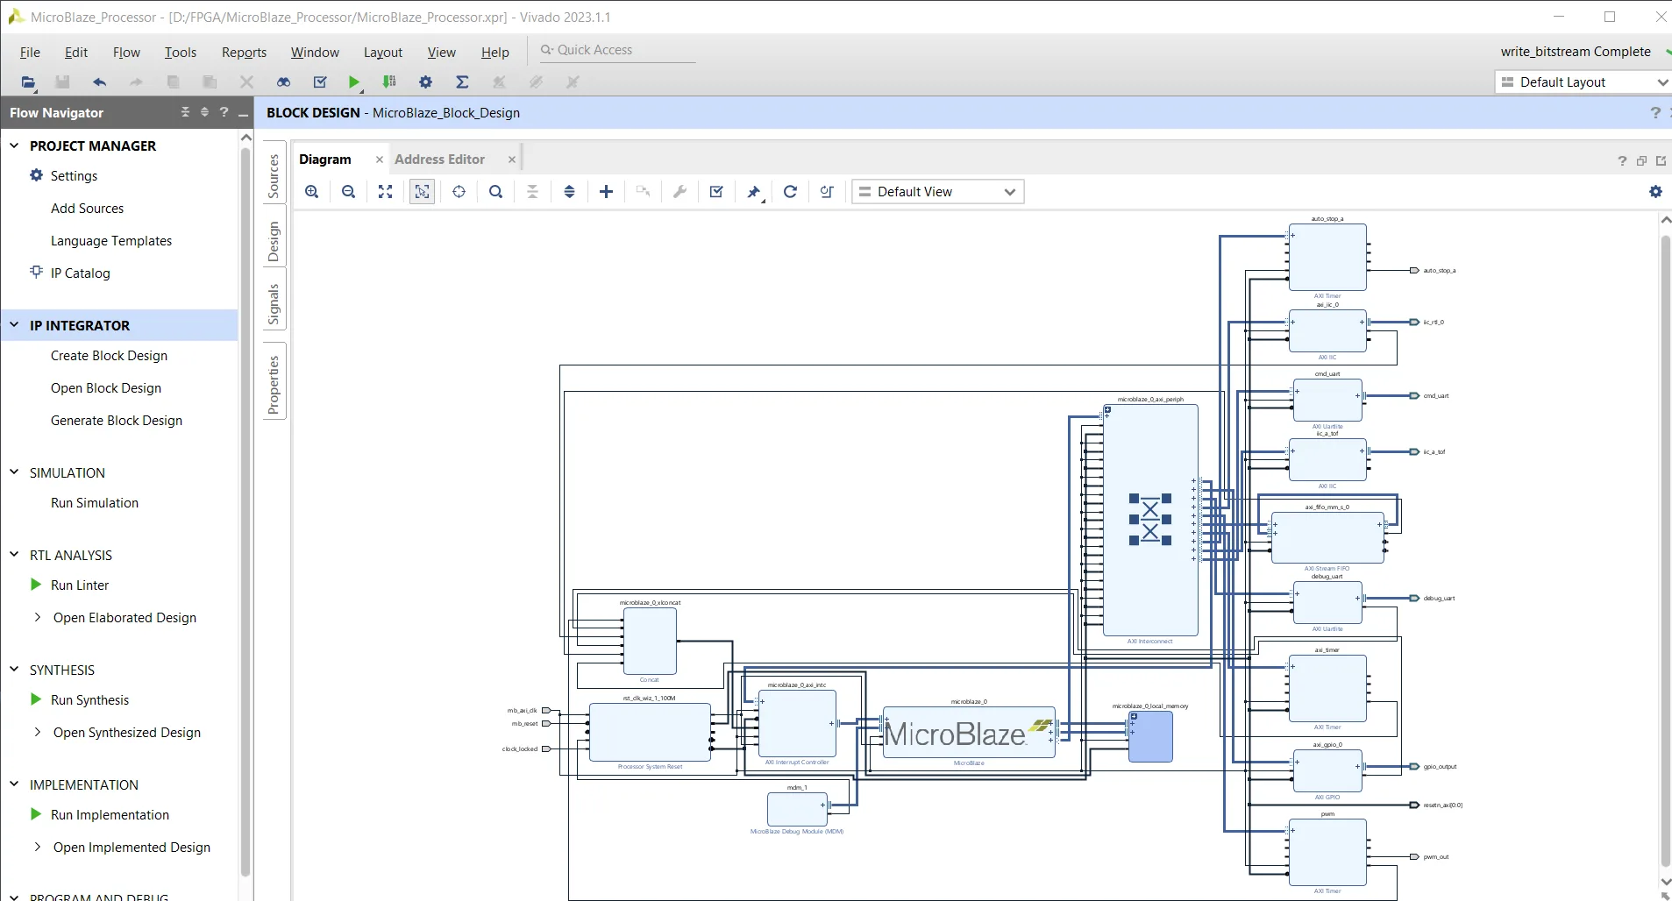Click the Add IP plus icon
This screenshot has width=1672, height=901.
[606, 192]
